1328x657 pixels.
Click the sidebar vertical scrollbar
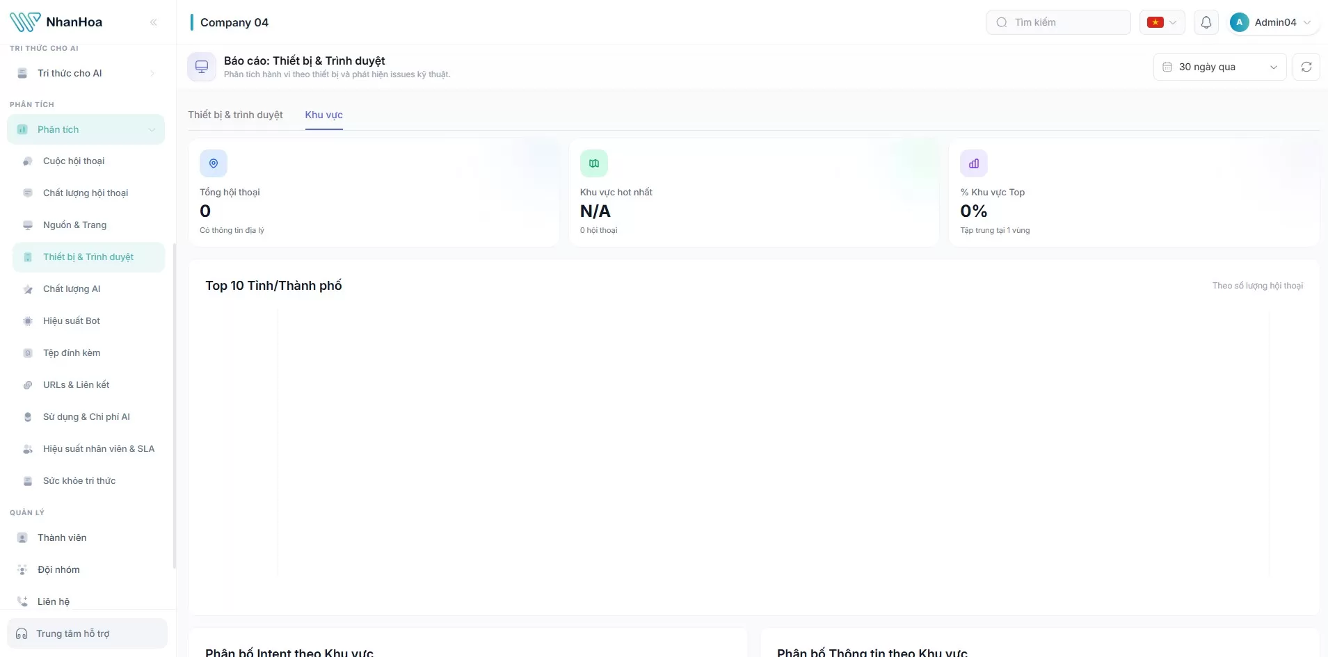tap(175, 405)
